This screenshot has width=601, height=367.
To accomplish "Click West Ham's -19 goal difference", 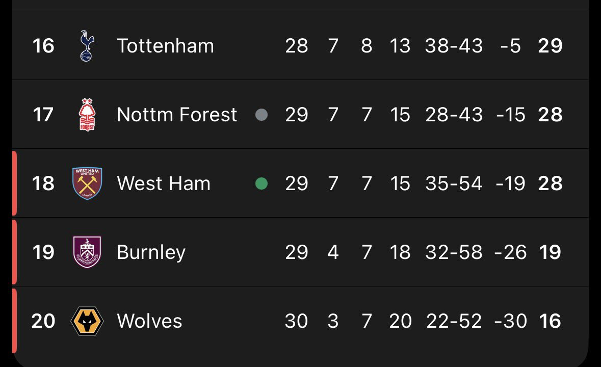I will pos(510,183).
